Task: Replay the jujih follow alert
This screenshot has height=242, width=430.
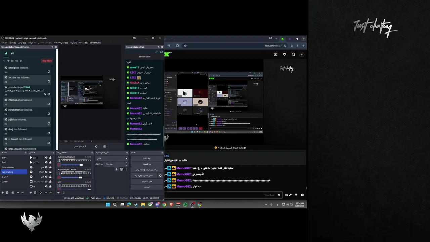Action: pos(49,123)
